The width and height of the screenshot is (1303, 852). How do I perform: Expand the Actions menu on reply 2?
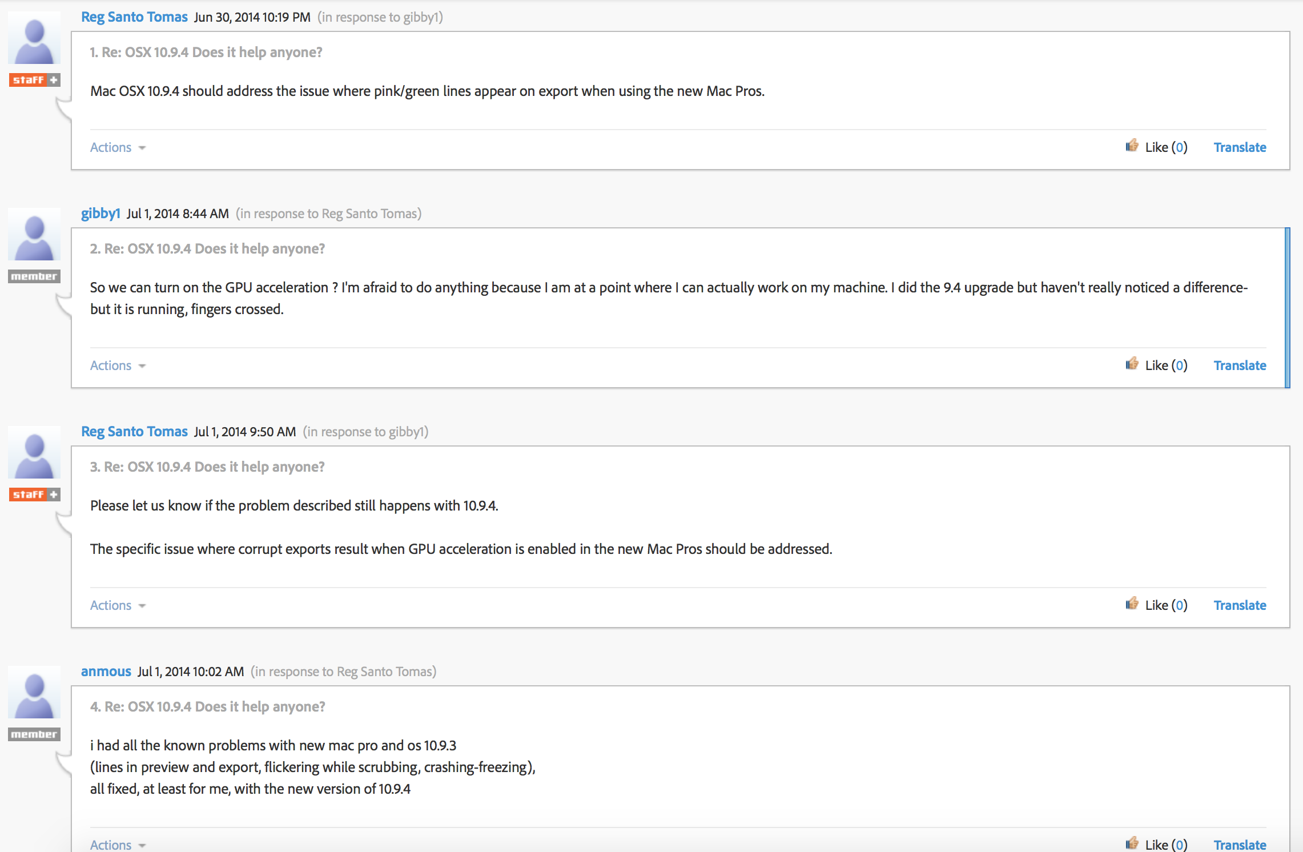tap(118, 365)
